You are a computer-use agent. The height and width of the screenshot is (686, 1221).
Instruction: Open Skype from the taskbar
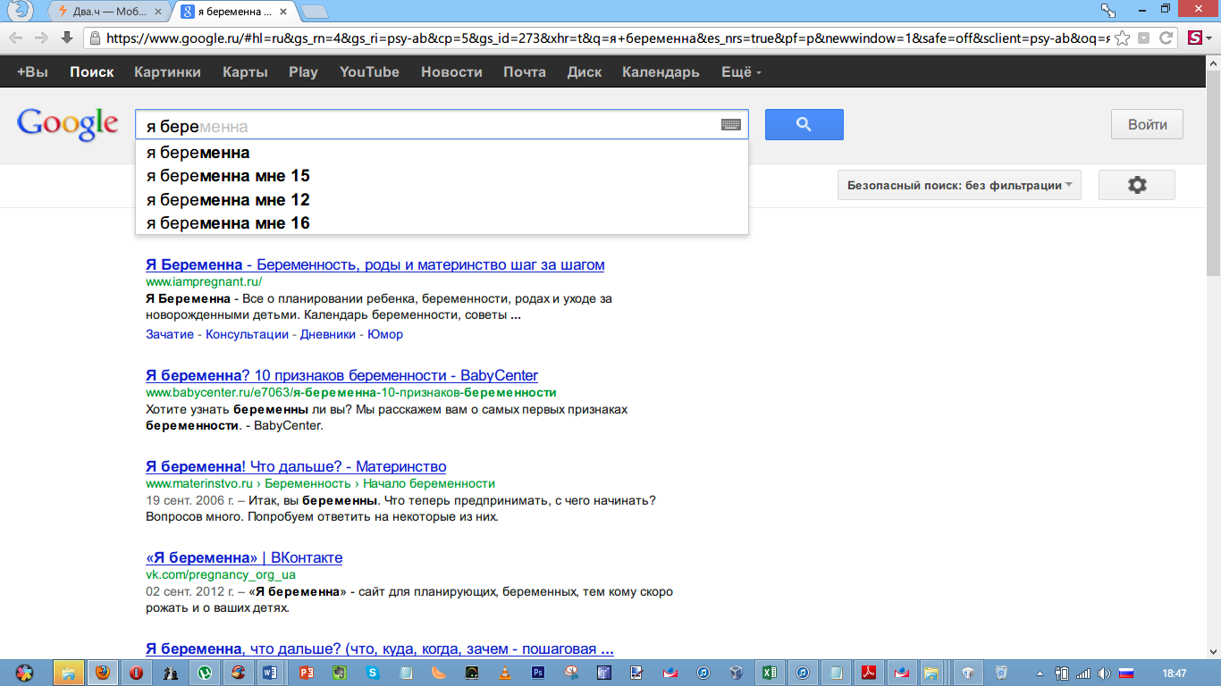point(372,673)
